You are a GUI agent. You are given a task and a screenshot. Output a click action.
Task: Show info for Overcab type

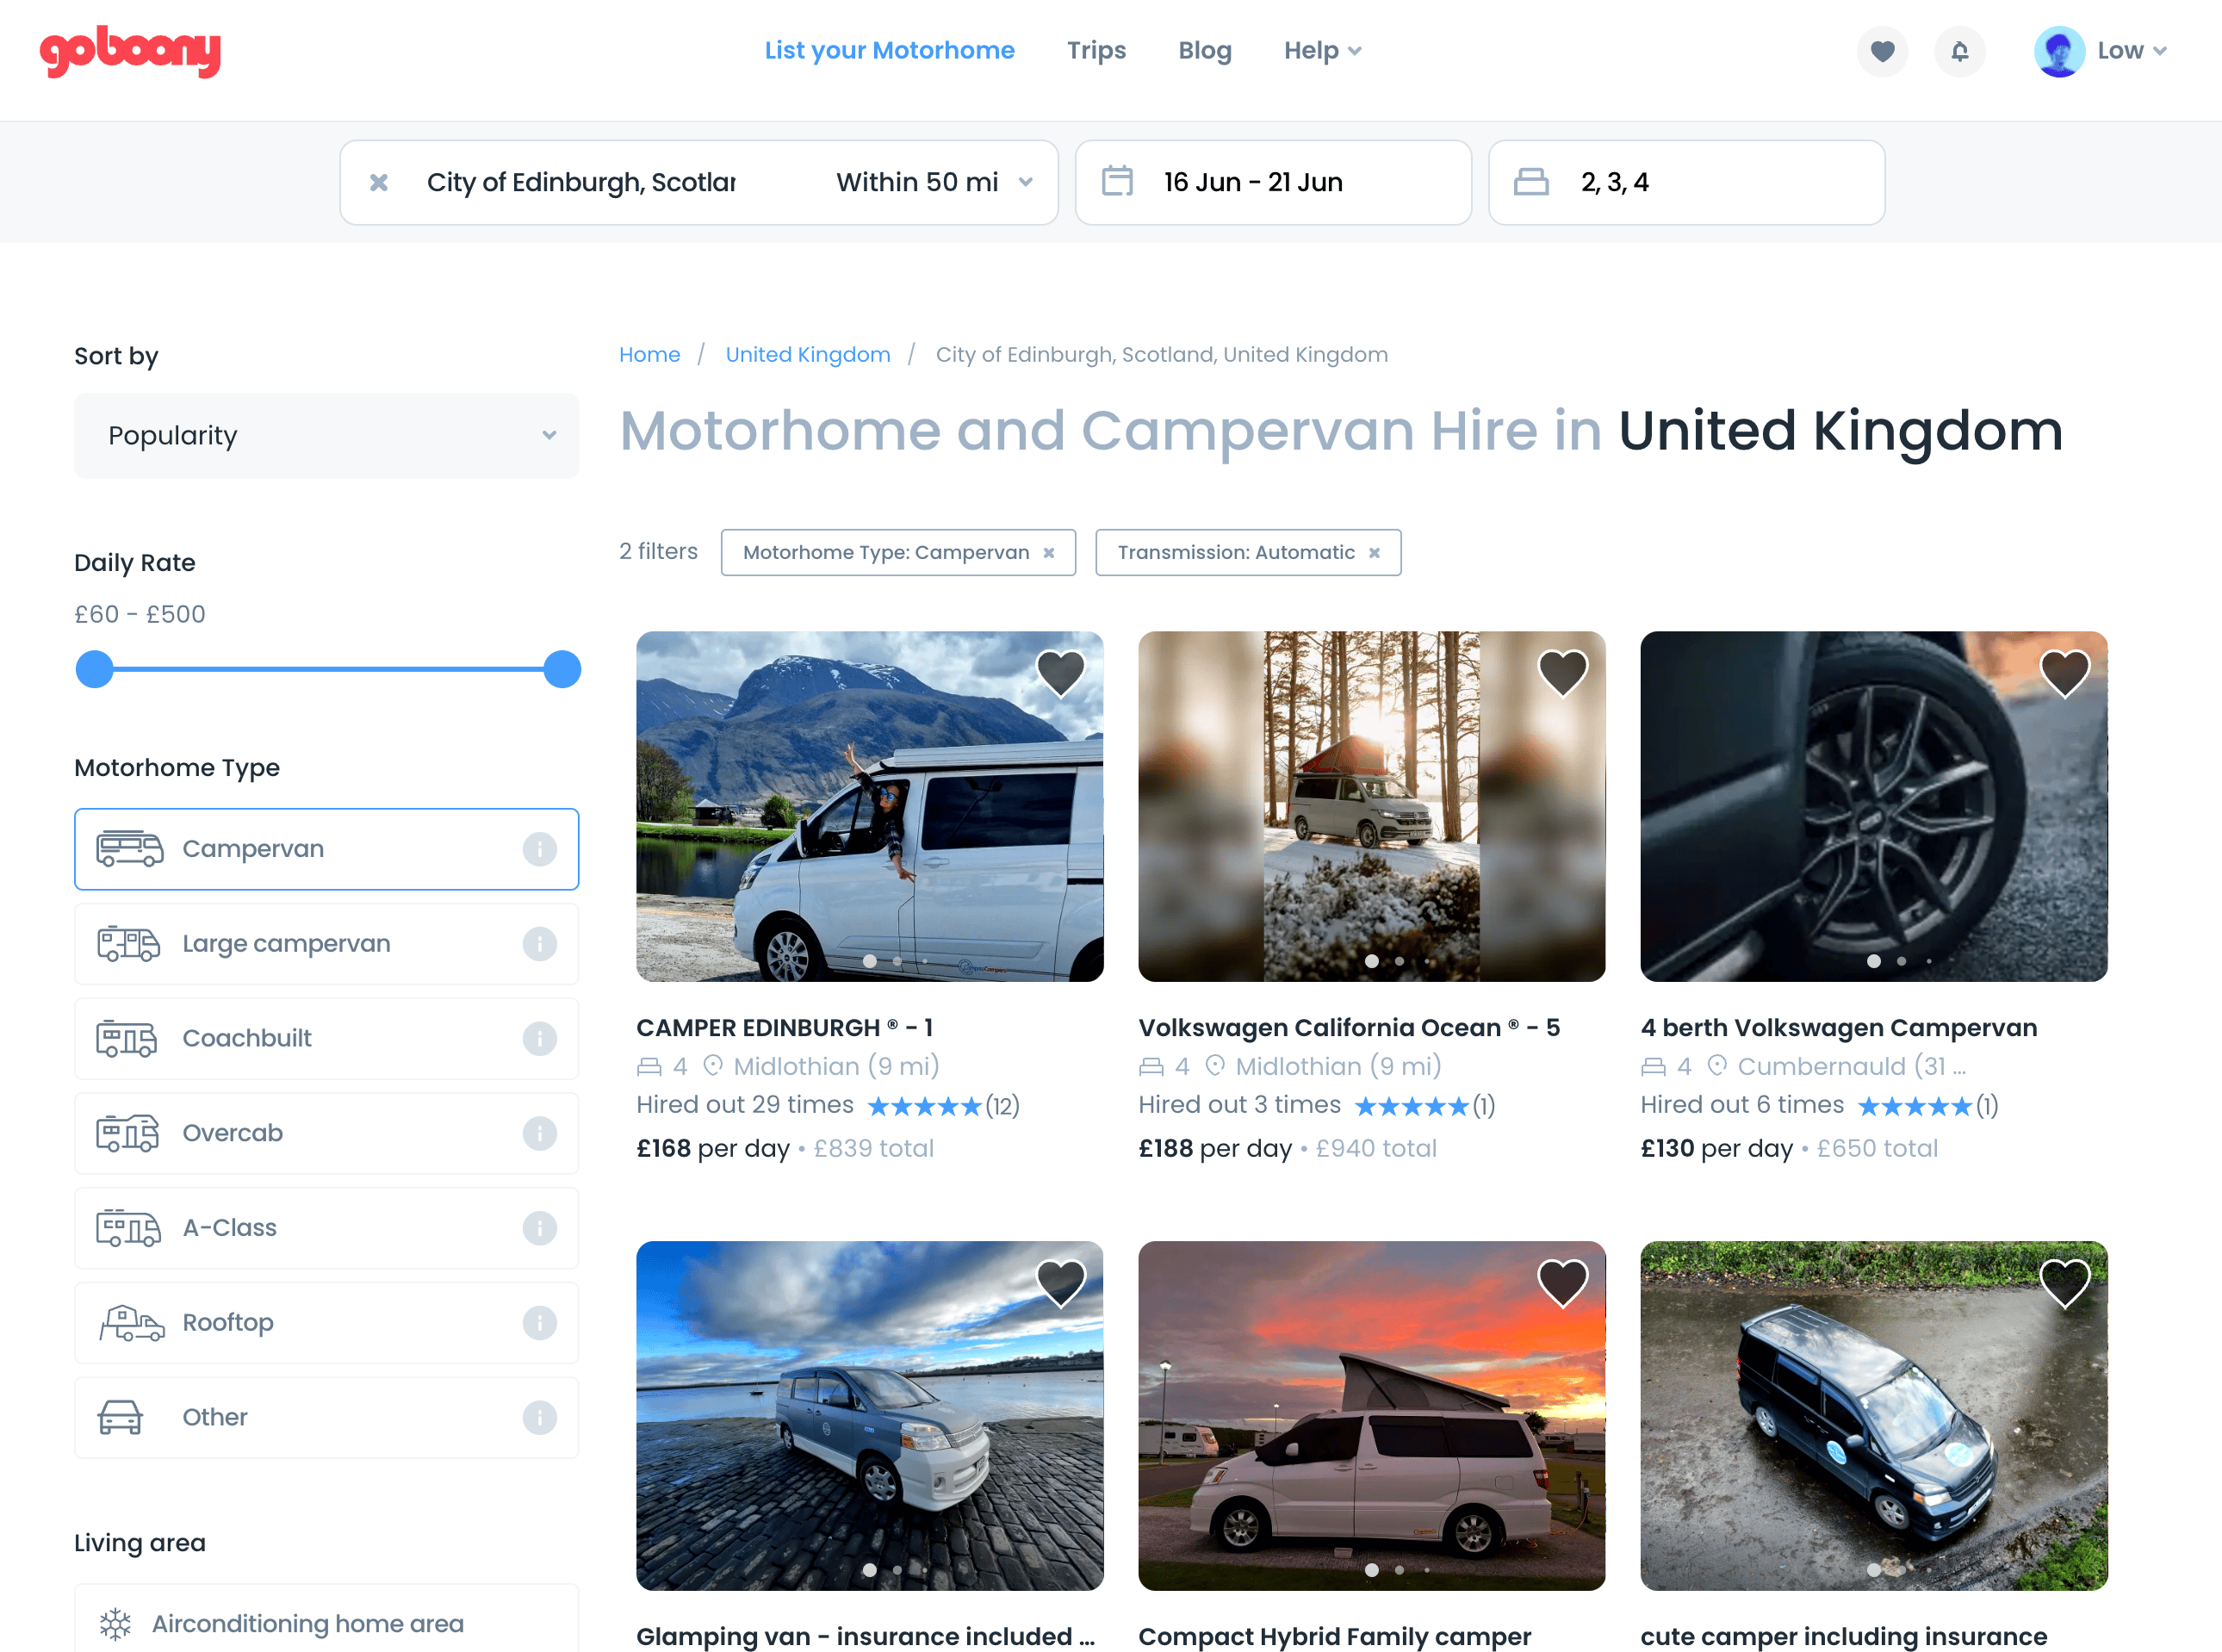(540, 1133)
